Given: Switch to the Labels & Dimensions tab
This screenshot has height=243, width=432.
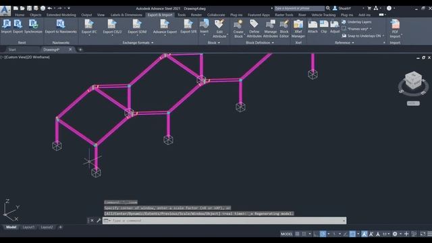Looking at the screenshot, I should pyautogui.click(x=126, y=15).
